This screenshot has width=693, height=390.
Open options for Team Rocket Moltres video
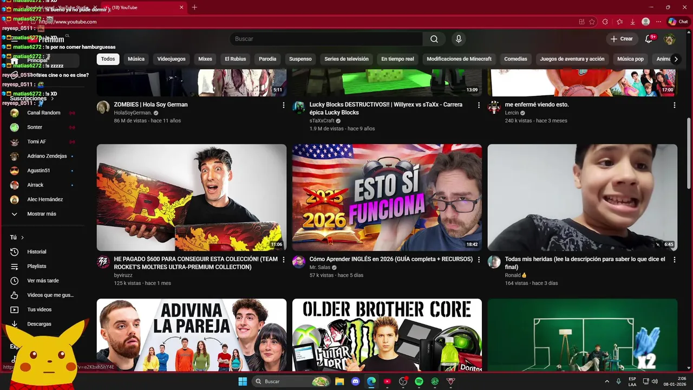click(283, 260)
